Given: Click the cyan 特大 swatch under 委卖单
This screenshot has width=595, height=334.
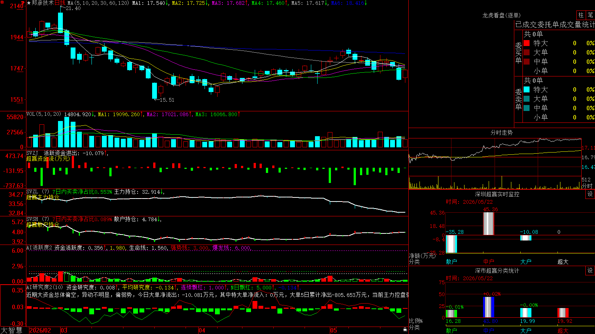Looking at the screenshot, I should click(527, 89).
